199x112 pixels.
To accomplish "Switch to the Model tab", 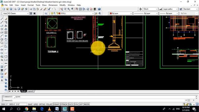I will point(24,91).
